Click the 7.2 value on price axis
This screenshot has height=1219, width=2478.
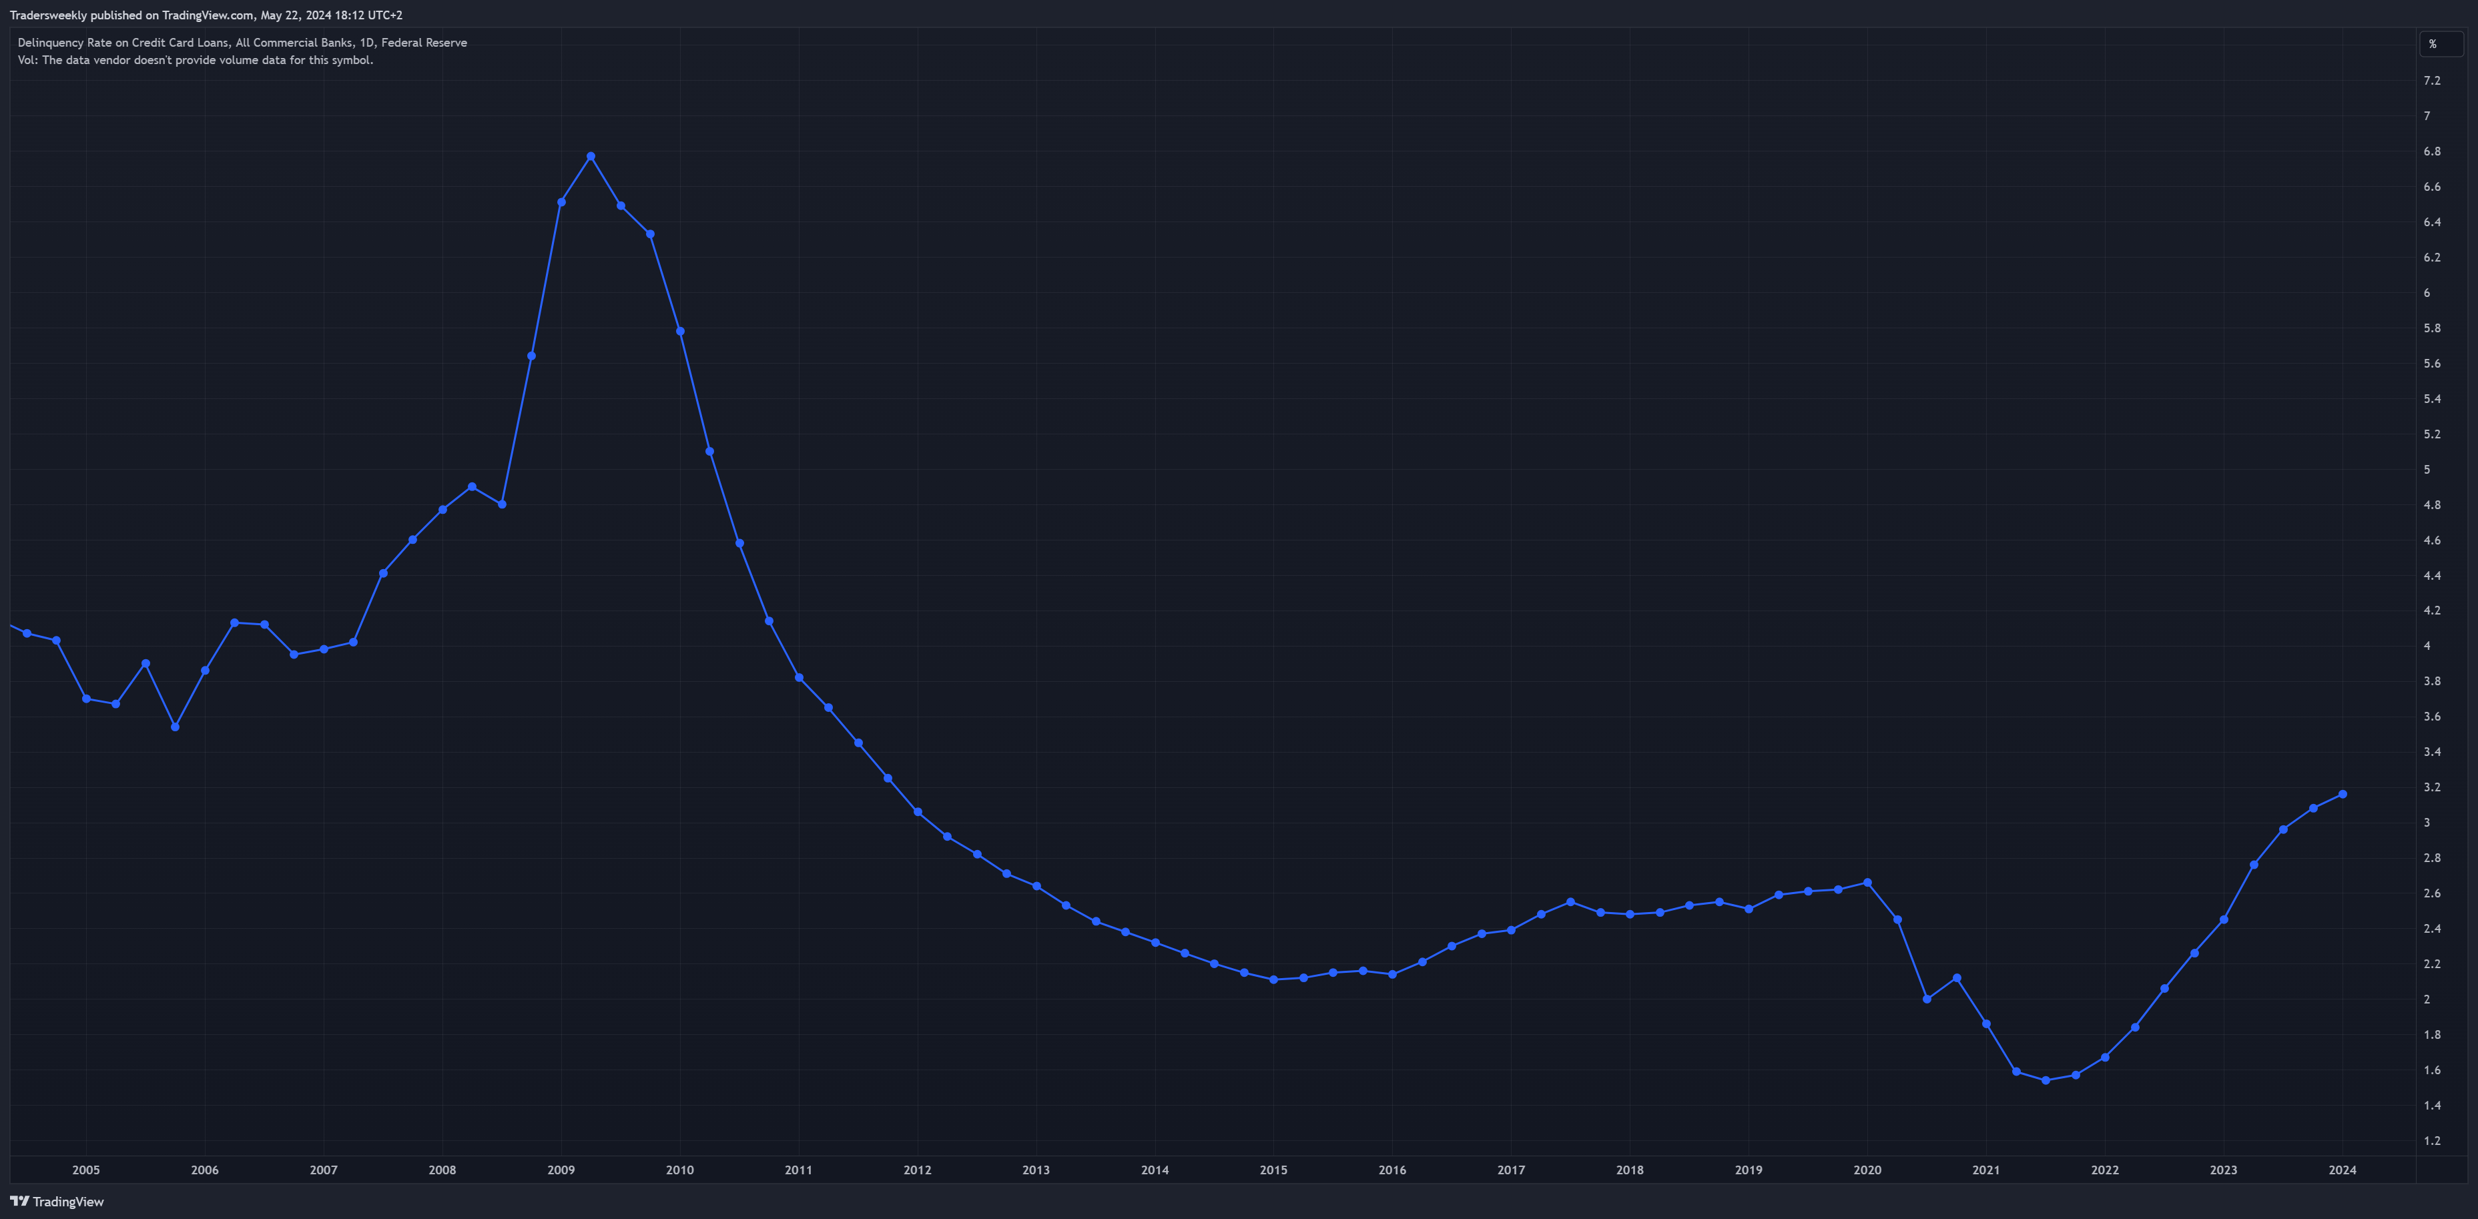click(x=2432, y=81)
